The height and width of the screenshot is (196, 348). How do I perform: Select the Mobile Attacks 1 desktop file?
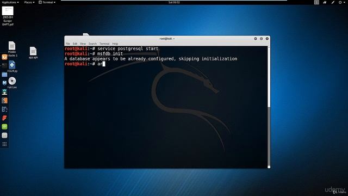click(x=12, y=49)
